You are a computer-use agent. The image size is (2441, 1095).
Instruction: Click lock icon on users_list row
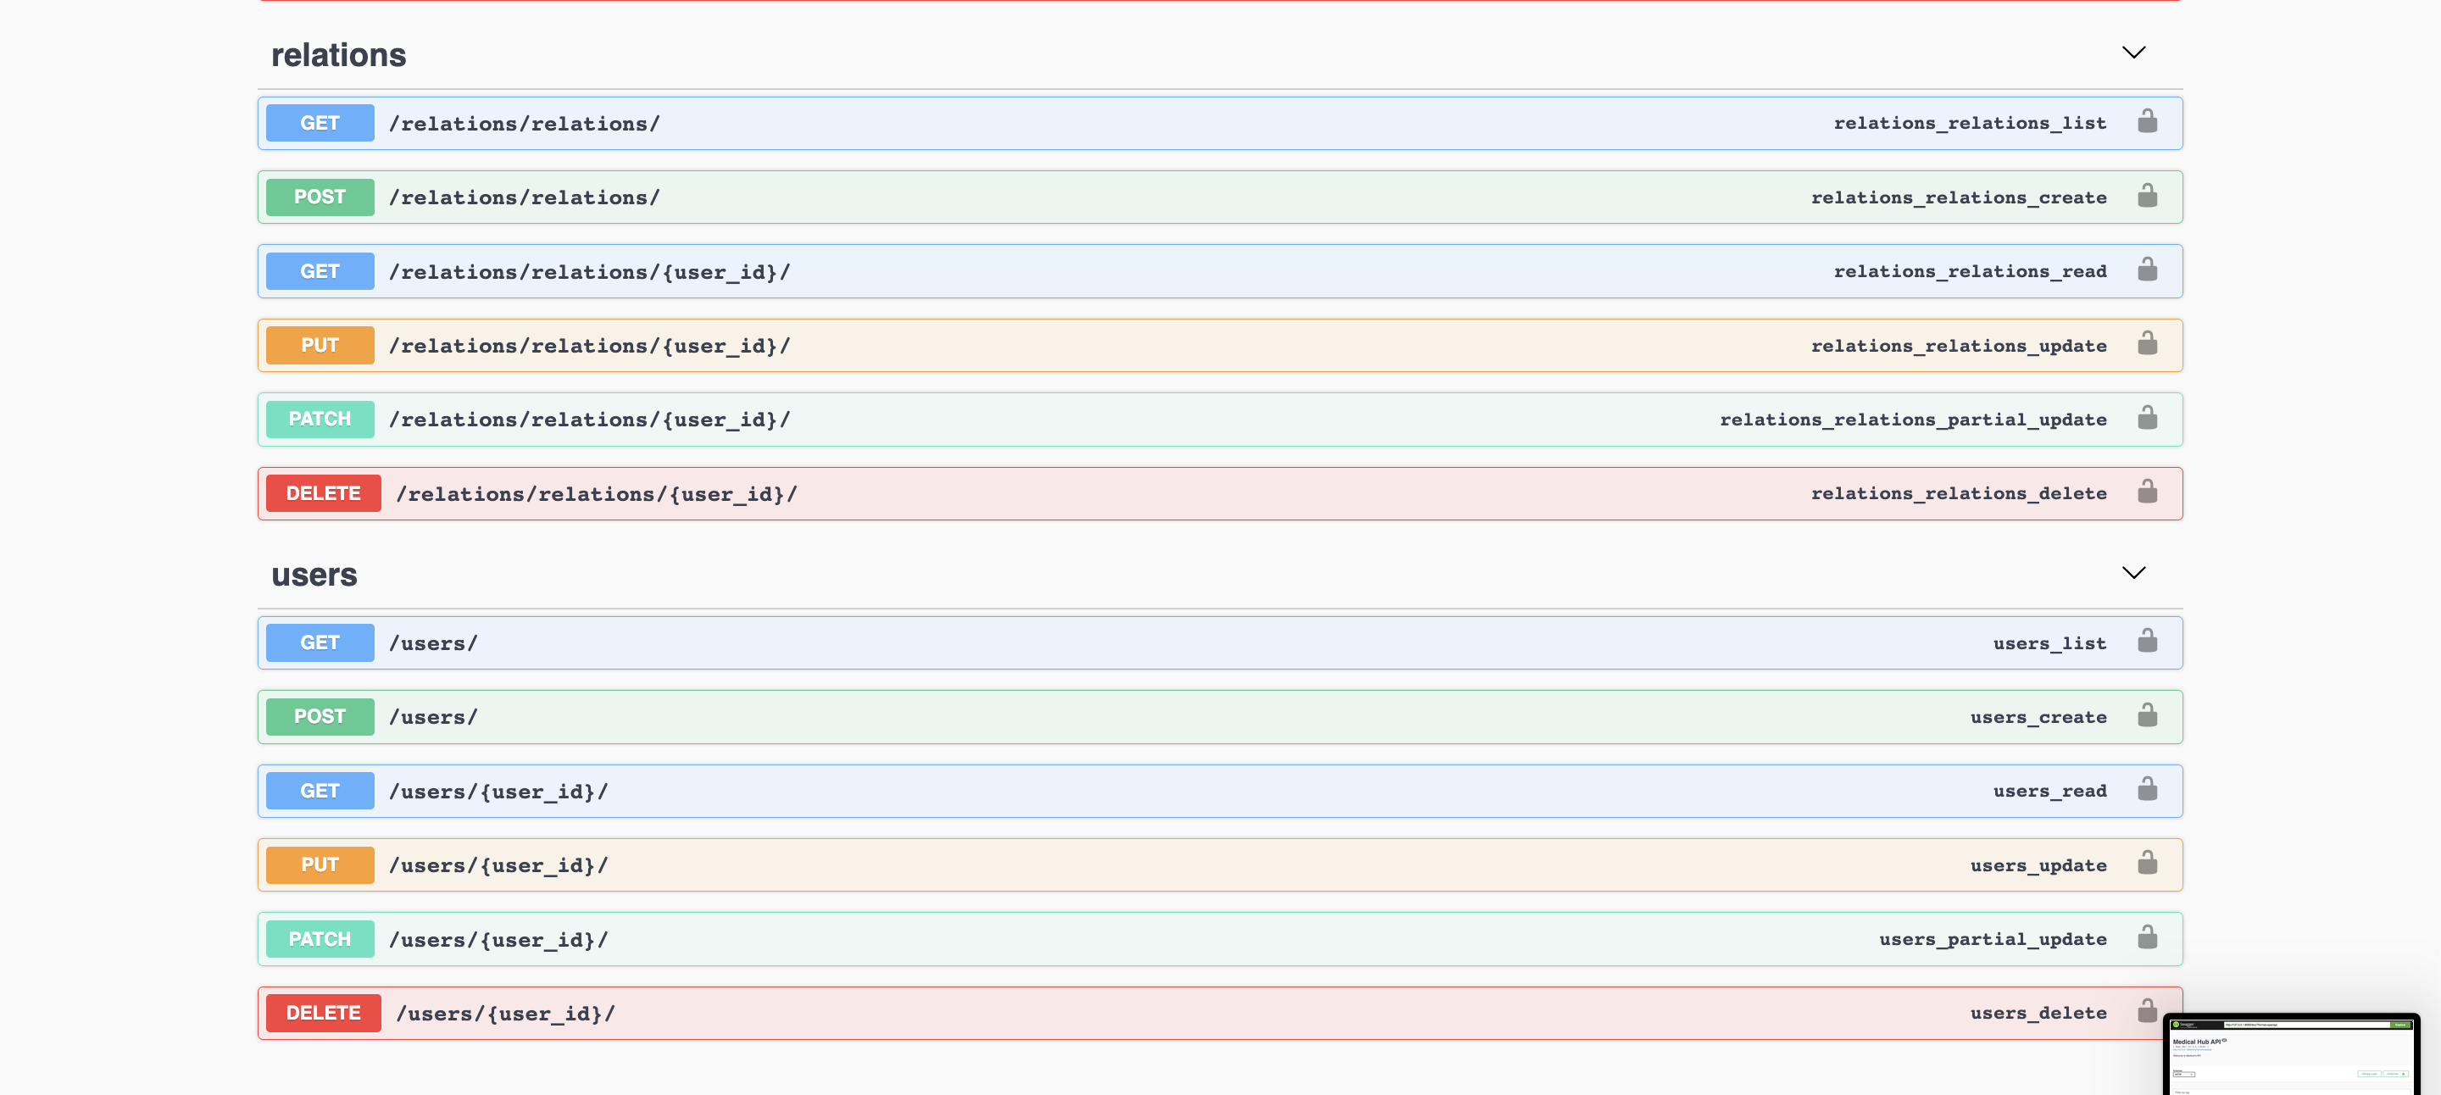click(x=2147, y=642)
